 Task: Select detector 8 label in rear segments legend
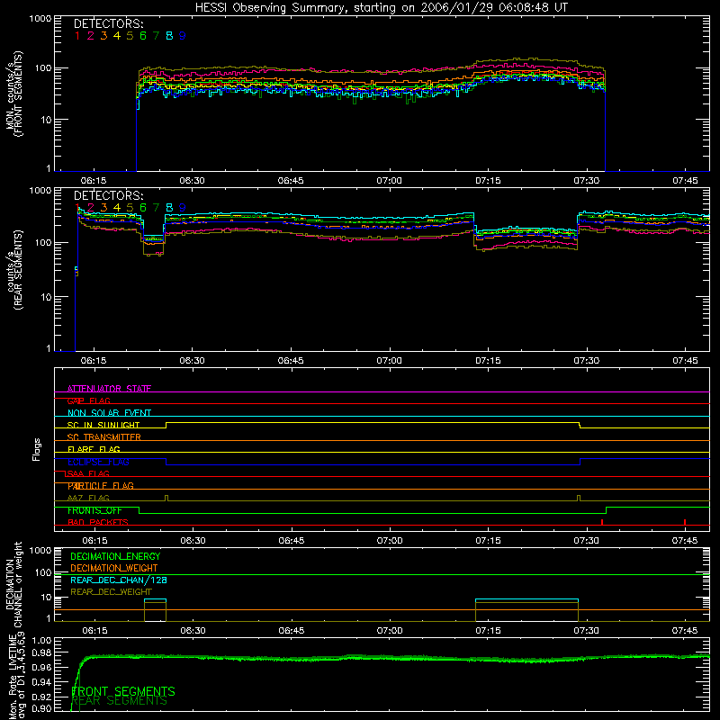169,208
